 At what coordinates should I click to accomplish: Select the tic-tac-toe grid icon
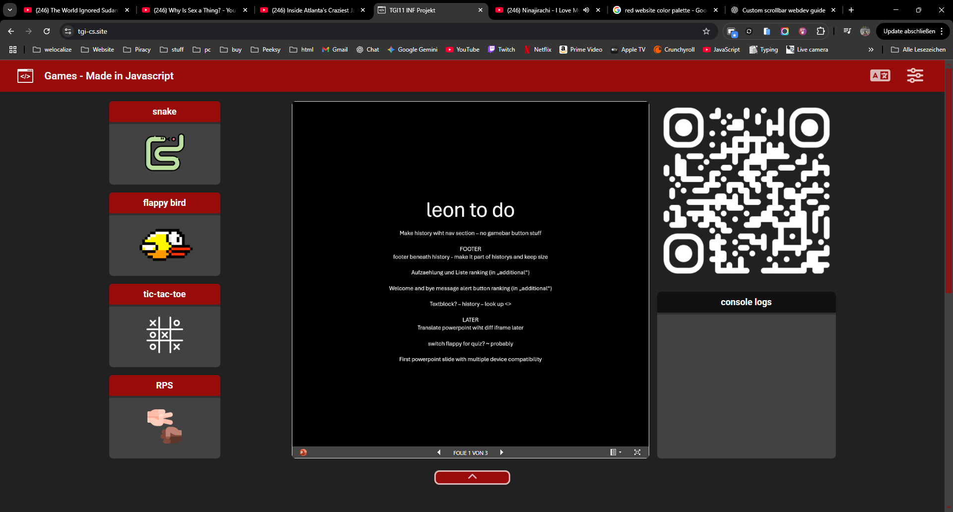point(164,335)
